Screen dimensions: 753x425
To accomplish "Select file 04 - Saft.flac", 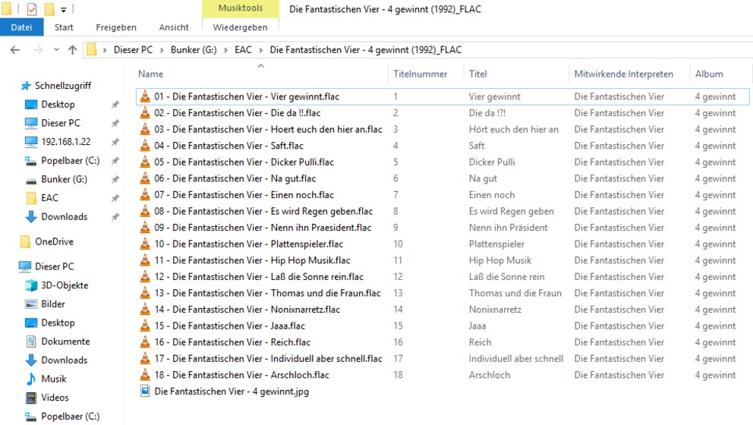I will pyautogui.click(x=228, y=146).
